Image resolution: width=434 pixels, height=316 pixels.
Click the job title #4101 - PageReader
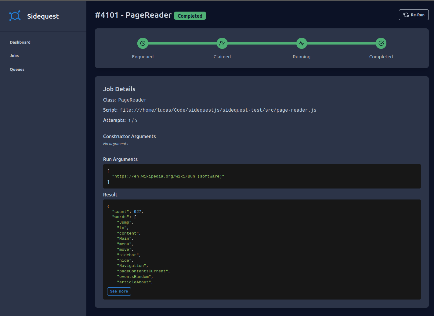click(133, 15)
